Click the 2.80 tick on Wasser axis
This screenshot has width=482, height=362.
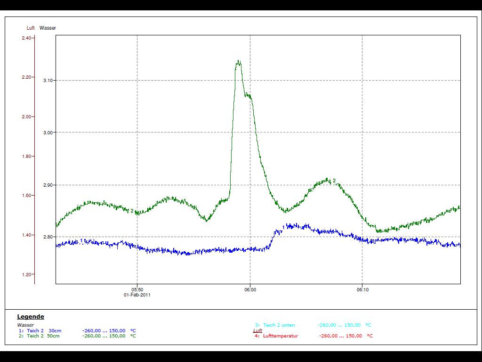point(48,237)
